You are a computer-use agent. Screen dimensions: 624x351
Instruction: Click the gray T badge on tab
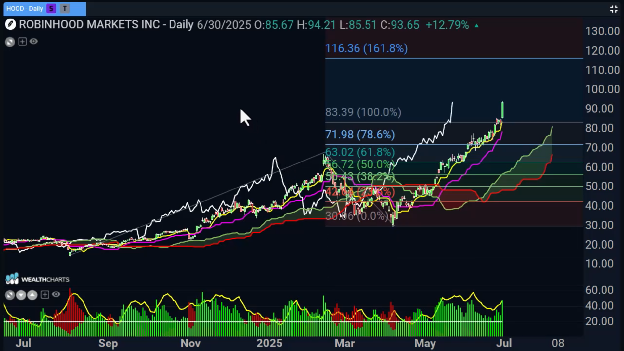pos(65,9)
